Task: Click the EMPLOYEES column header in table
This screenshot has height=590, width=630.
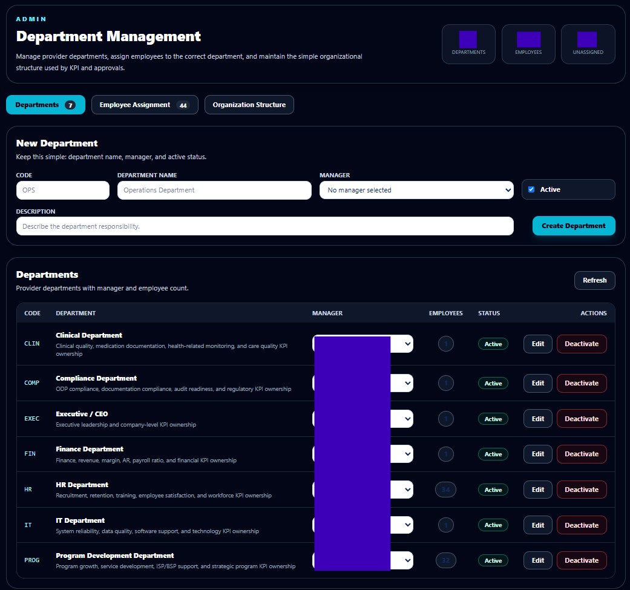Action: coord(445,313)
